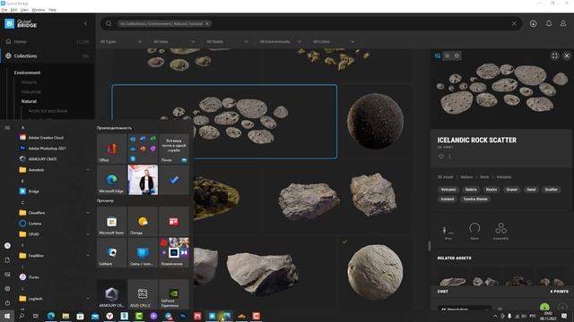Click the Start menu power icon
The image size is (574, 322).
tap(7, 302)
